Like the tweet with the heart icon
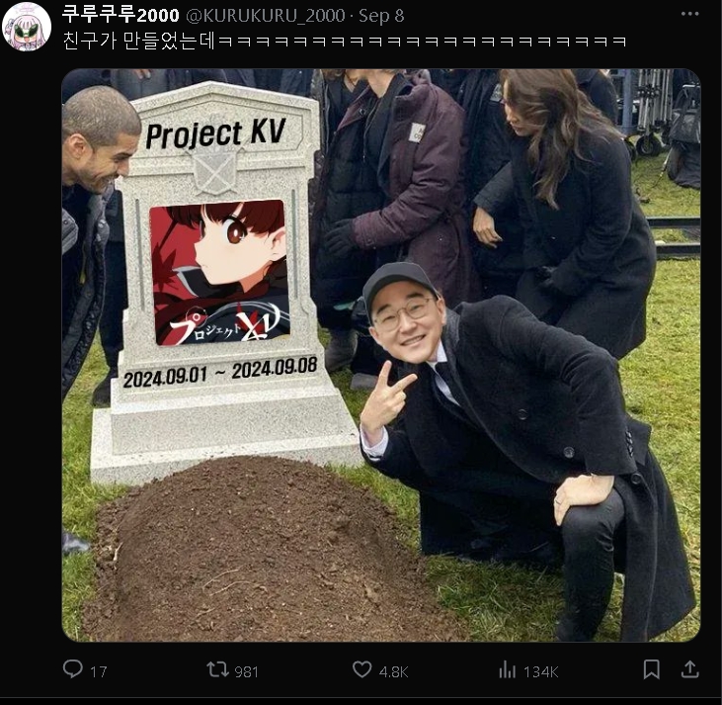 pyautogui.click(x=361, y=669)
